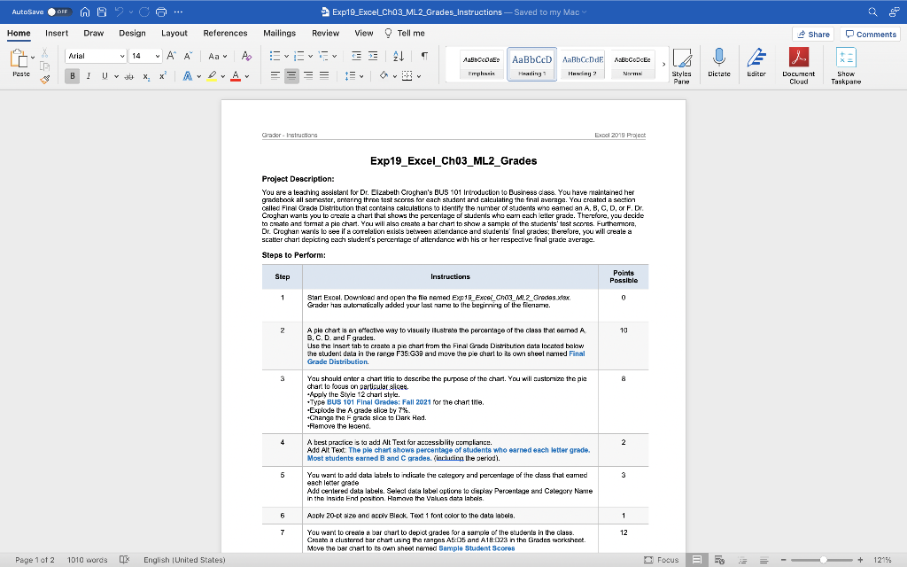This screenshot has height=567, width=907.
Task: Expand the styles gallery arrow
Action: coord(663,64)
